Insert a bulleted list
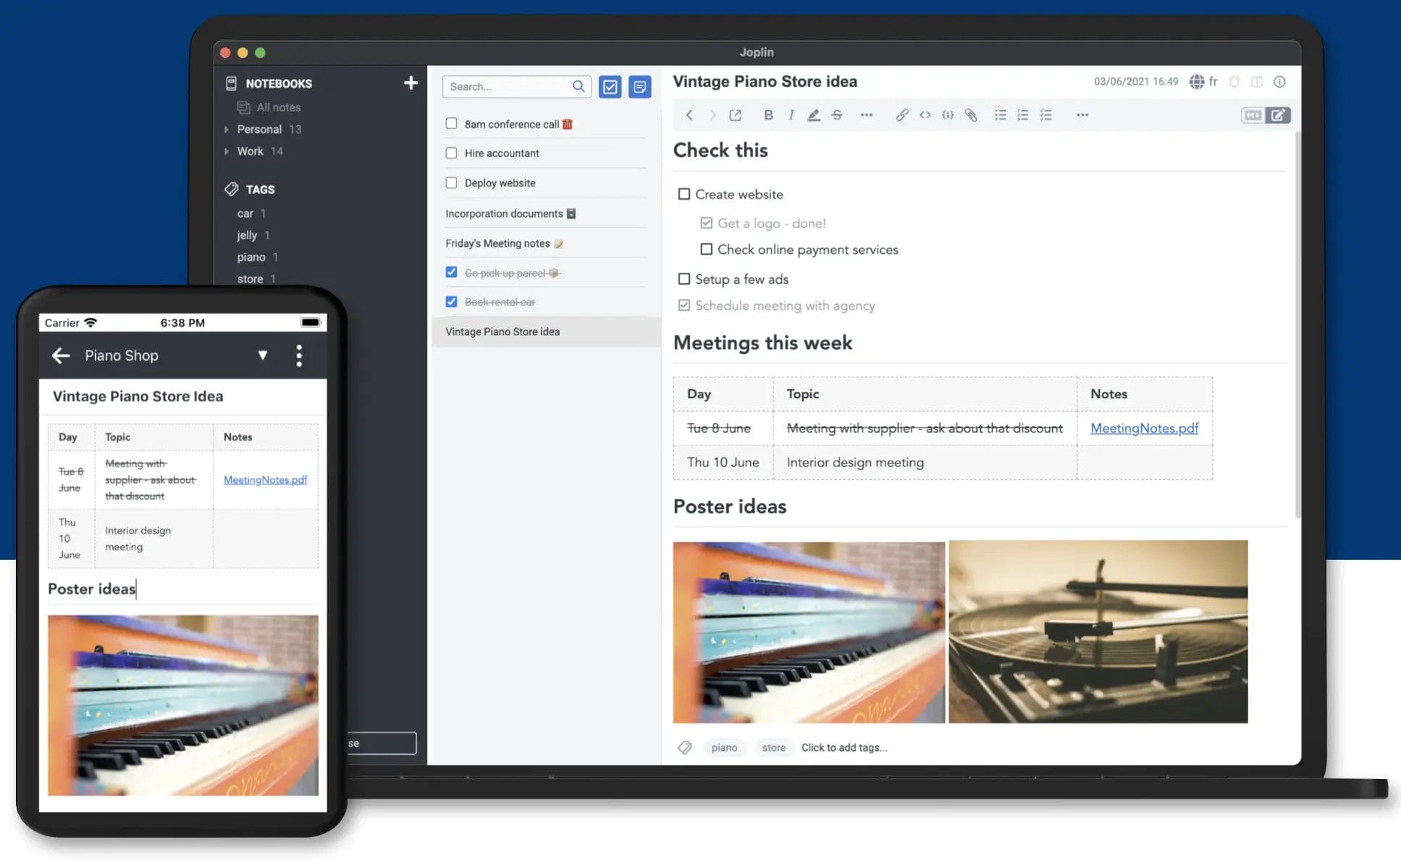Screen dimensions: 1401x861 (1001, 114)
